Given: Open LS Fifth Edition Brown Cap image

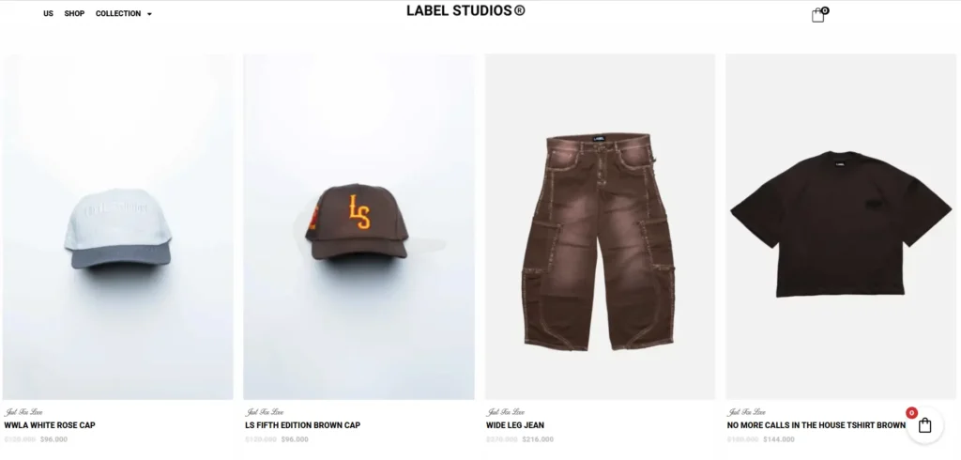Looking at the screenshot, I should coord(358,227).
